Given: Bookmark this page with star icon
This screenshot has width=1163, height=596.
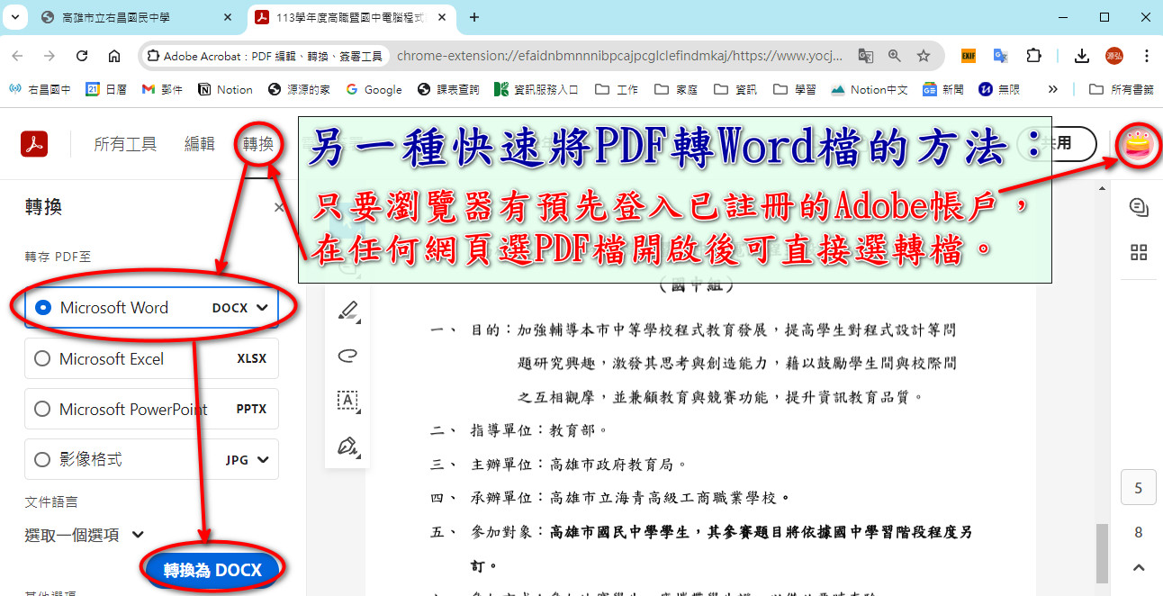Looking at the screenshot, I should click(924, 56).
